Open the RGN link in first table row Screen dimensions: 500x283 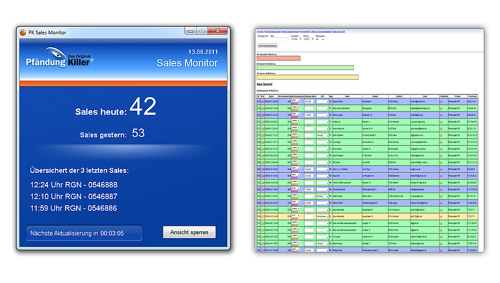tap(263, 101)
